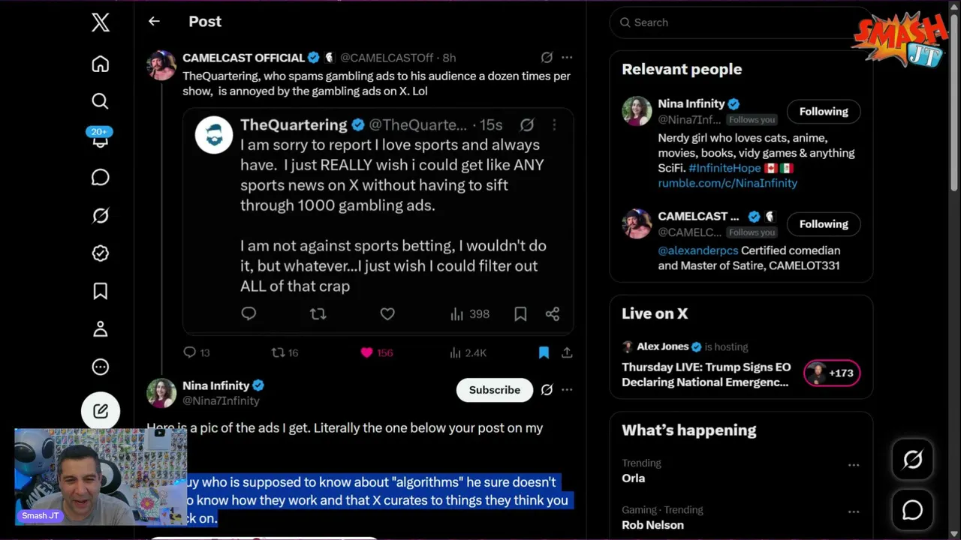This screenshot has height=540, width=961.
Task: Open more options for Orla trend
Action: coord(854,465)
